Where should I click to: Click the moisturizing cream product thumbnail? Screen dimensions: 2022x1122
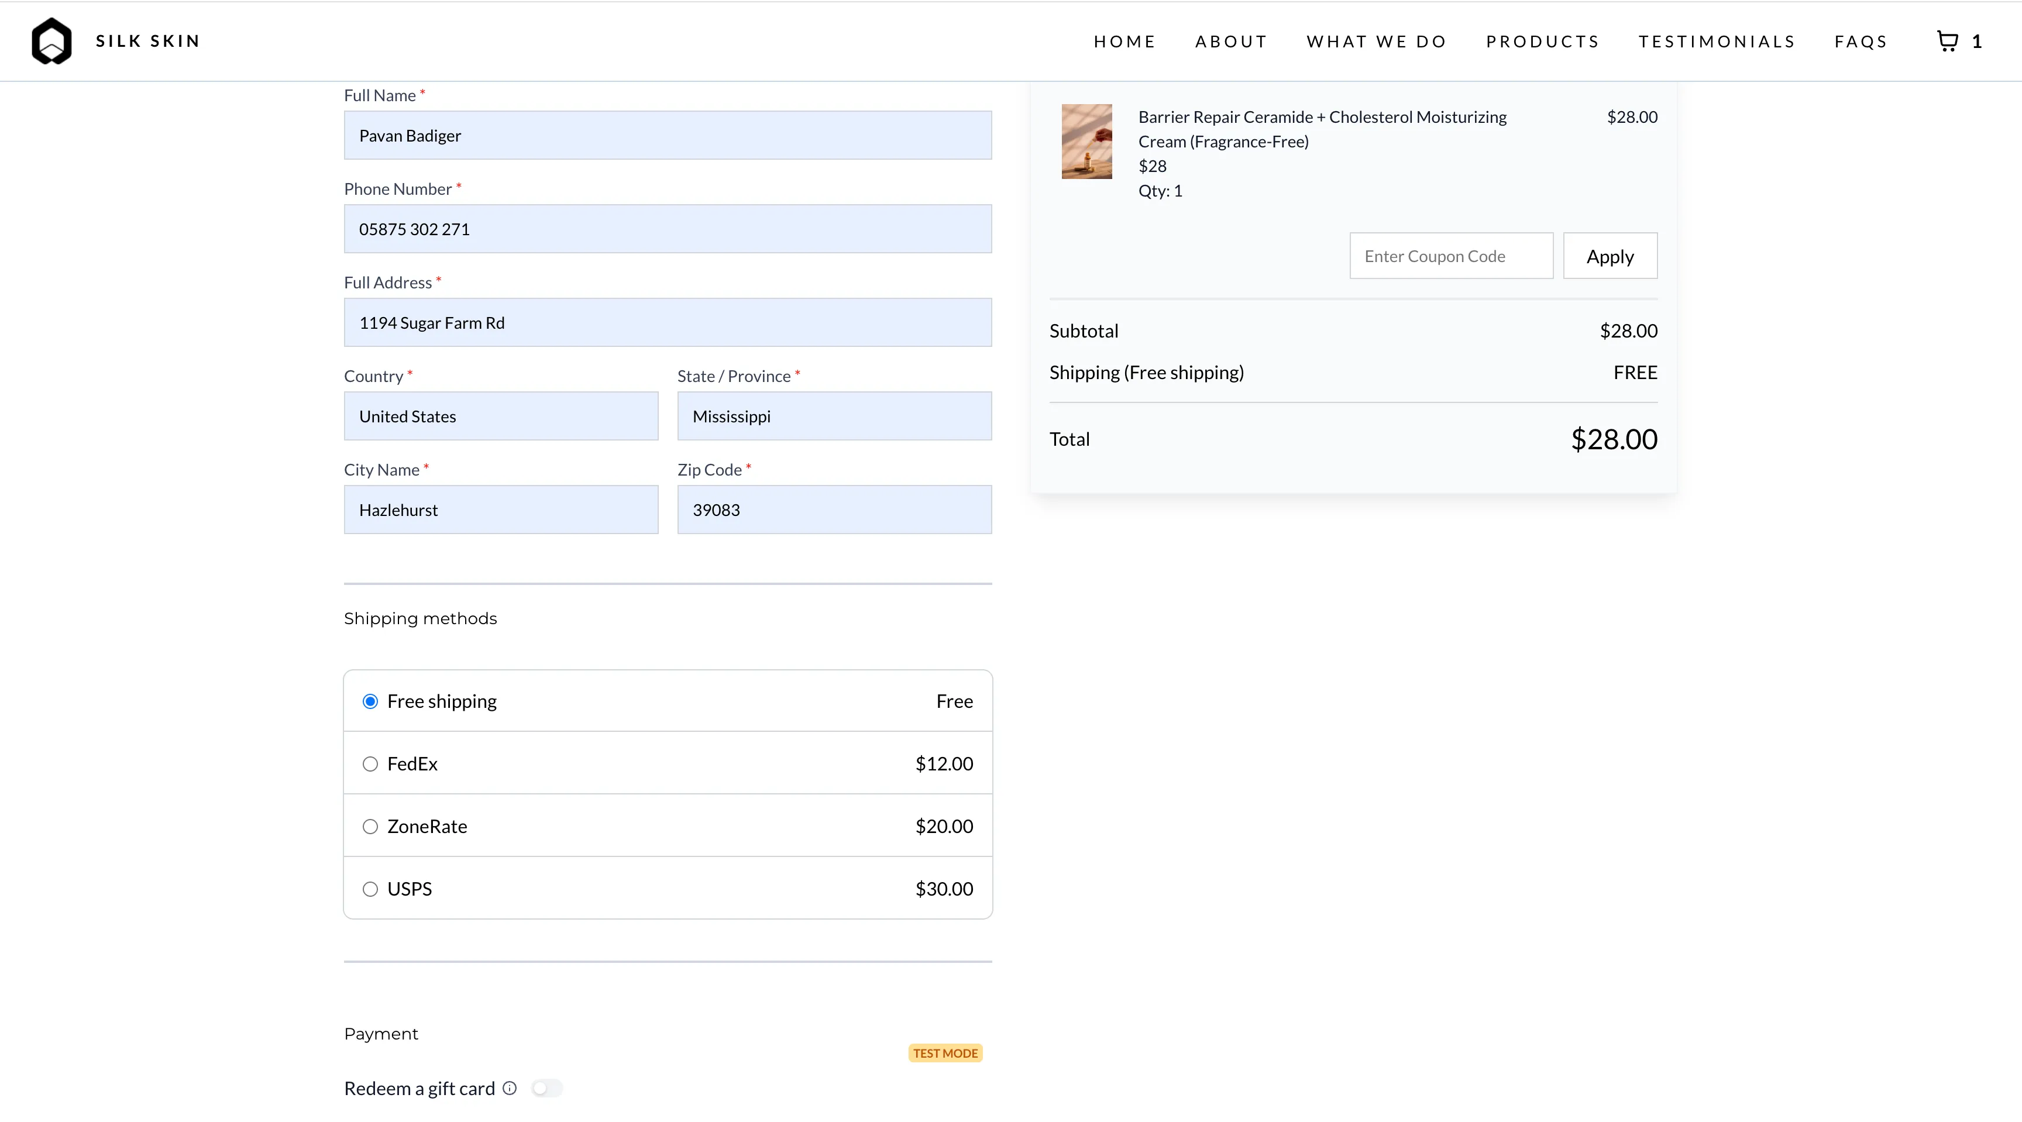(x=1086, y=141)
